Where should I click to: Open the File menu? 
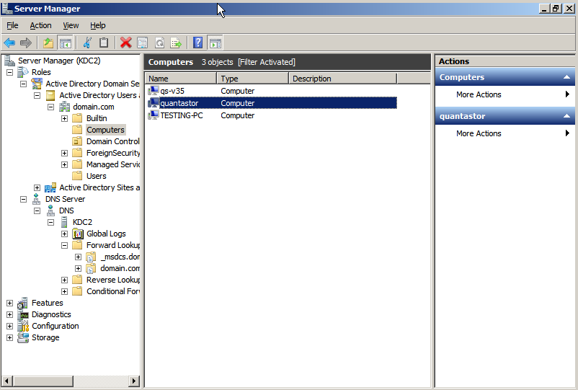click(x=12, y=25)
